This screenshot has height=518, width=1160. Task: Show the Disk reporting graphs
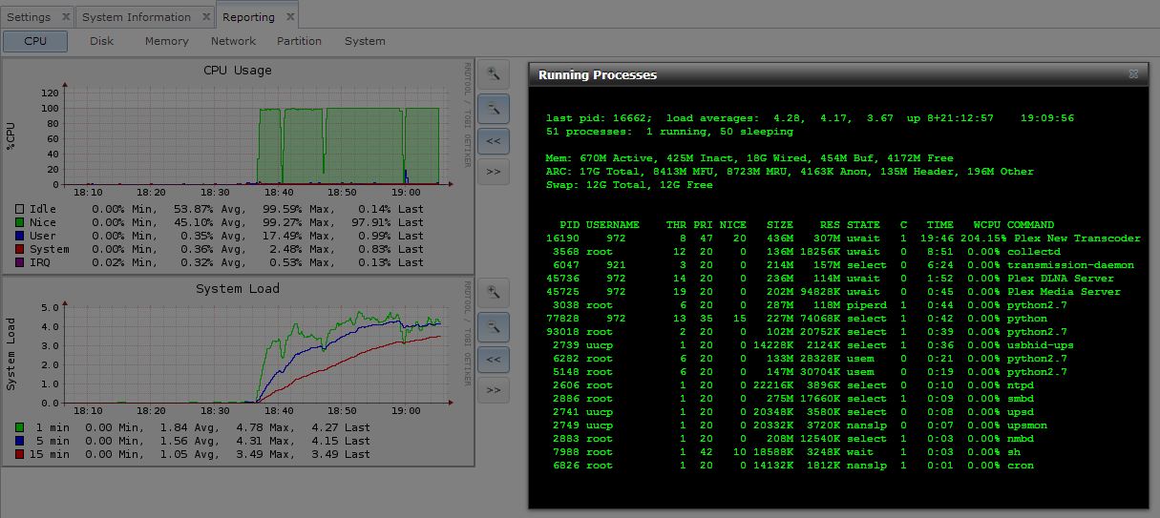coord(102,41)
